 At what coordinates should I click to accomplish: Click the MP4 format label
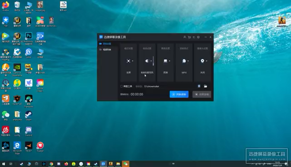click(x=184, y=73)
